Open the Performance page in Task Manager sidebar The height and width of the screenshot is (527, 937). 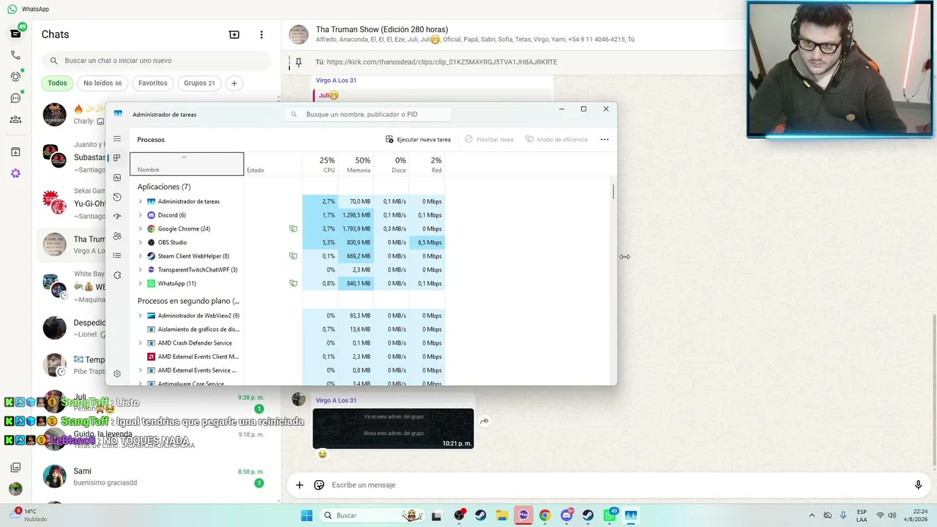point(117,178)
